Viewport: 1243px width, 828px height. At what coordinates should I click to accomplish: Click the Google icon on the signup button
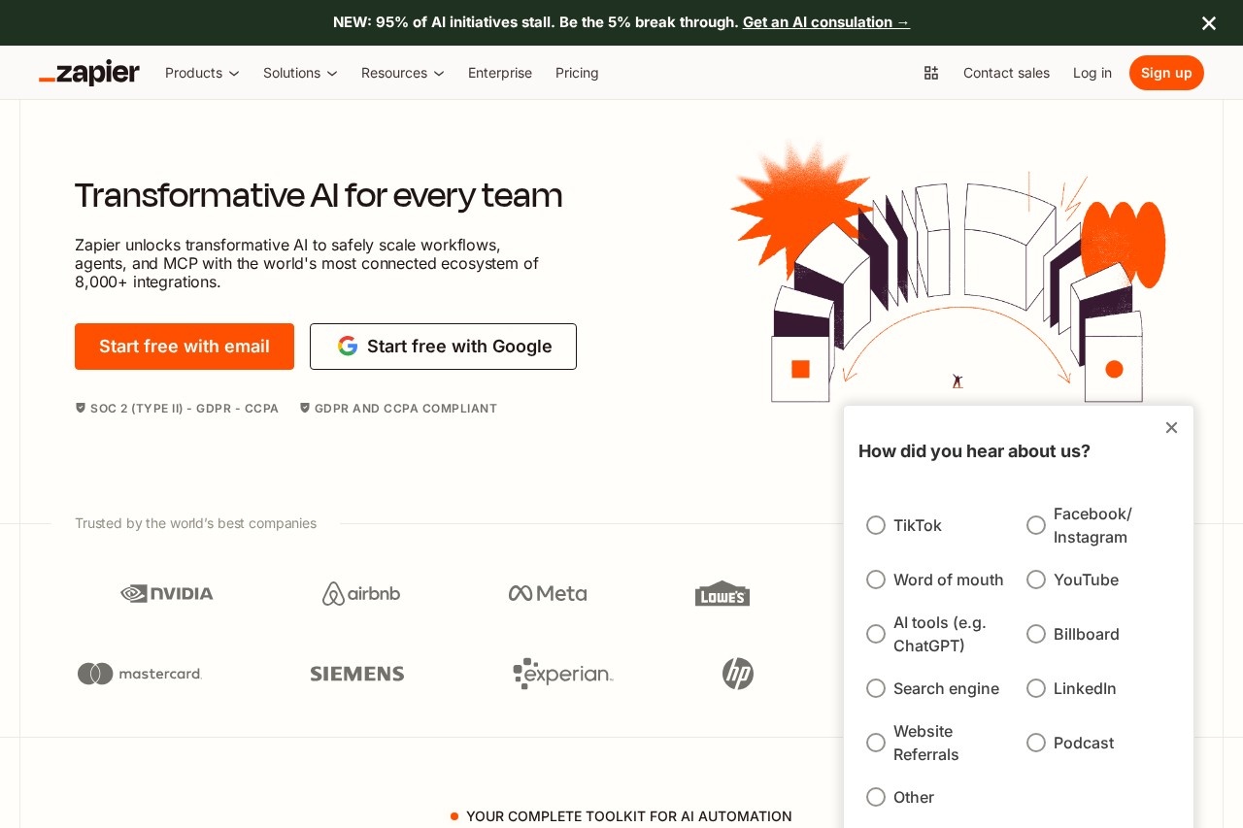(x=348, y=346)
